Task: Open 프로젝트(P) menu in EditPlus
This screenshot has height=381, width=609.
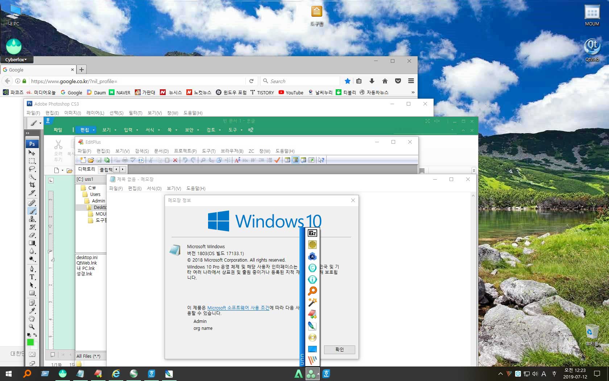Action: click(185, 151)
